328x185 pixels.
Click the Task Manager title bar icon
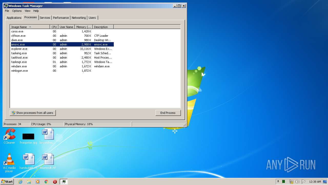point(6,6)
